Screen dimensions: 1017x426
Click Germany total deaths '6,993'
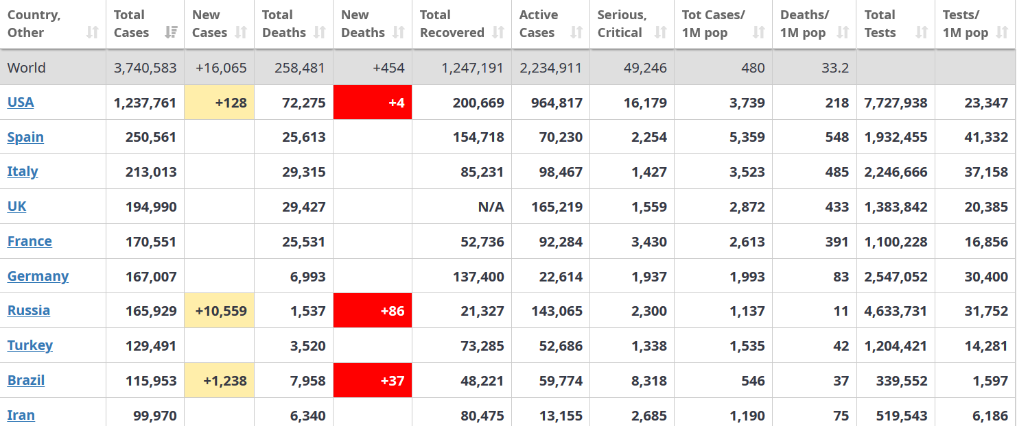[308, 277]
